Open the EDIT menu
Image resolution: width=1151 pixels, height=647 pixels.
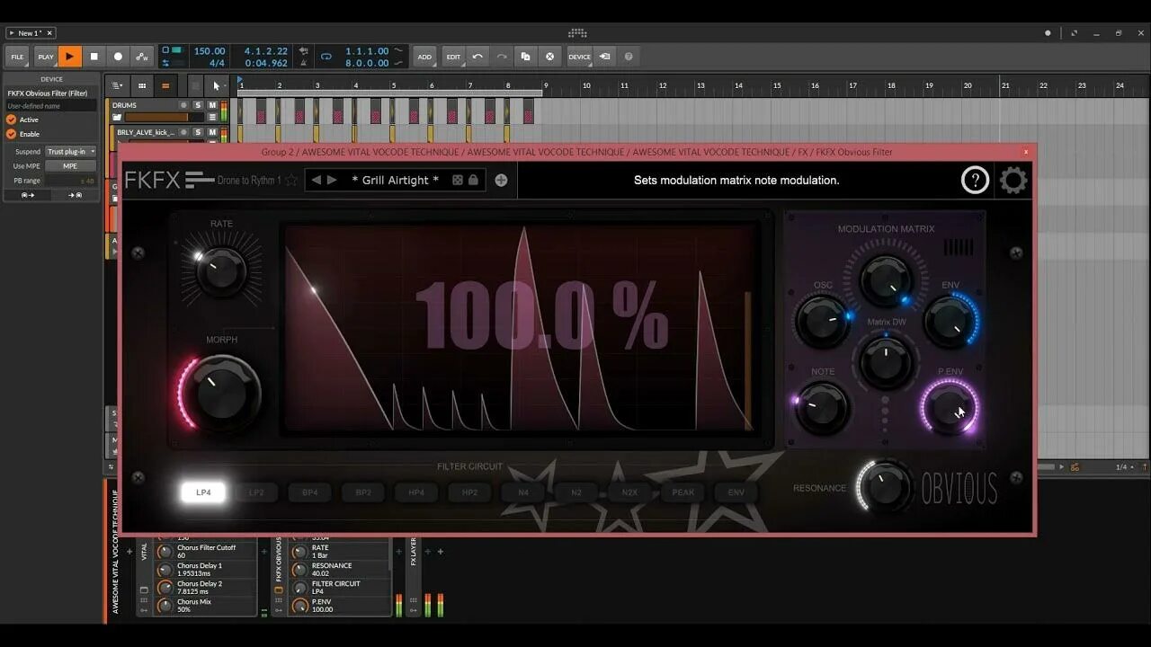coord(453,57)
